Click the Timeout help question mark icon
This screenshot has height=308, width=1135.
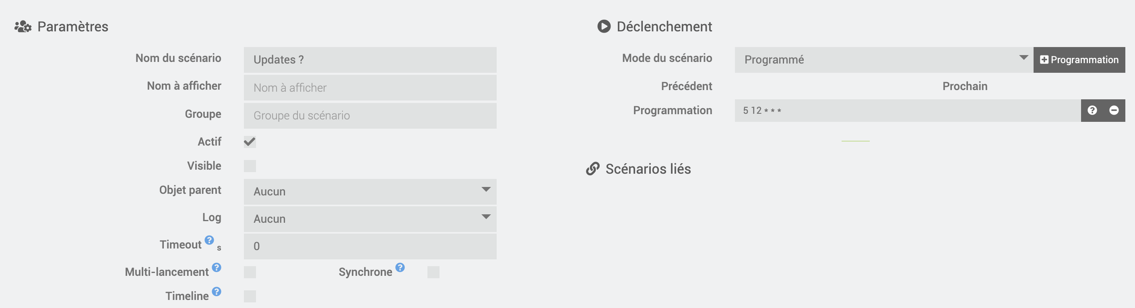209,240
